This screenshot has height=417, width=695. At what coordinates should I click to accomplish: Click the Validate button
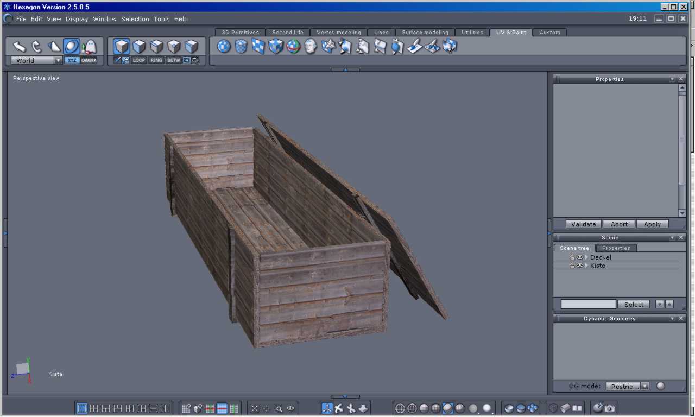[583, 224]
